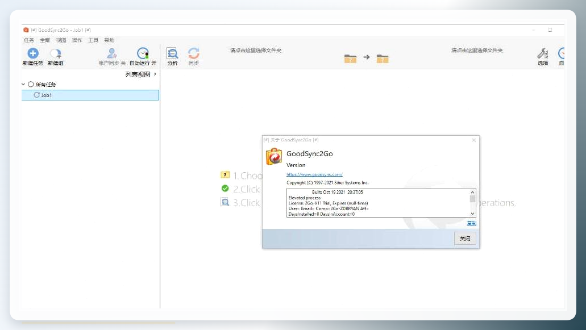
Task: Expand the 列表视图 chevron
Action: pos(155,74)
